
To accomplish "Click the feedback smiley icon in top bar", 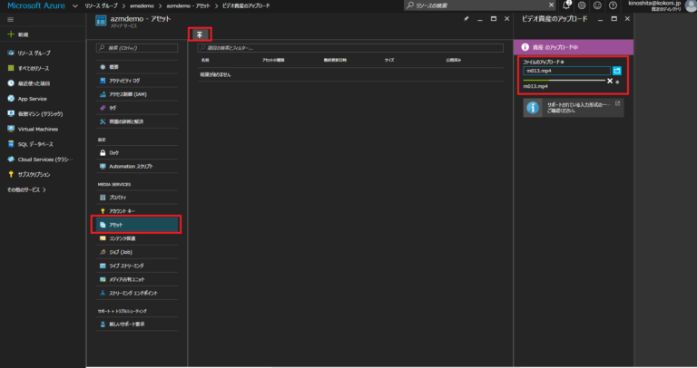I will 597,5.
